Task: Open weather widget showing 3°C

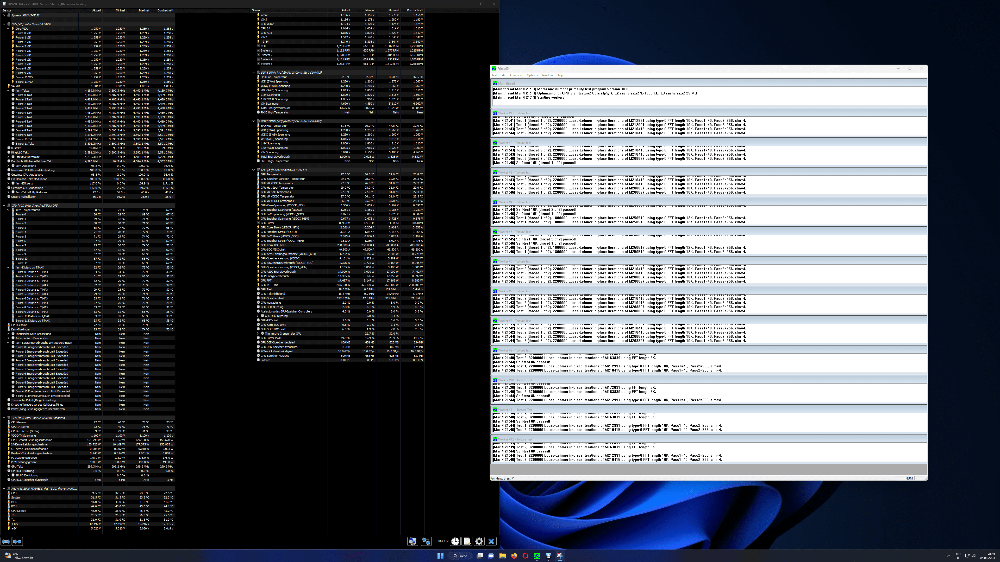Action: point(19,556)
